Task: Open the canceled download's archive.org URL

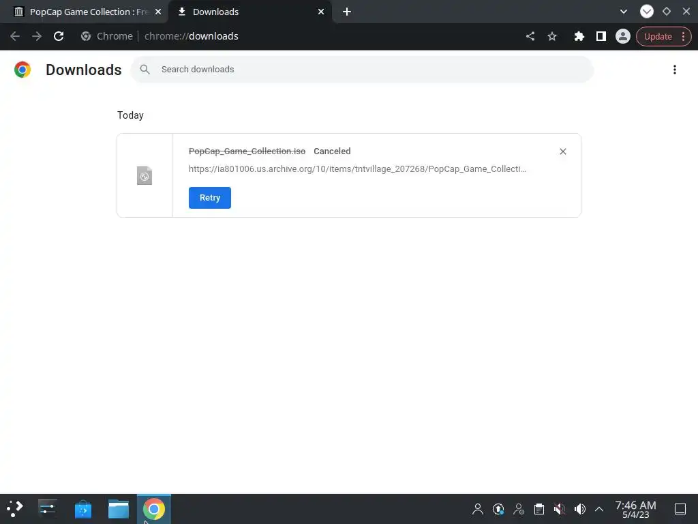Action: click(357, 169)
